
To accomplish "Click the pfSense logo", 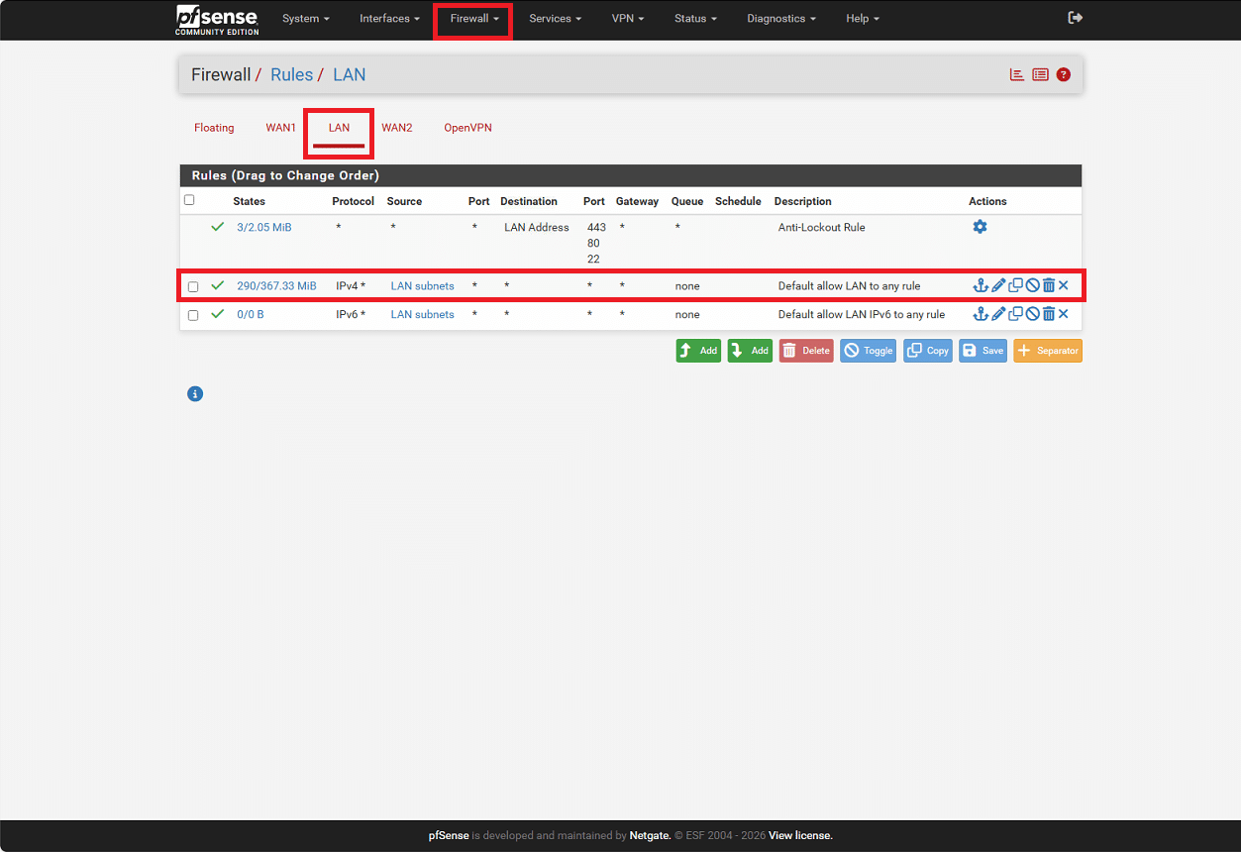I will 218,19.
